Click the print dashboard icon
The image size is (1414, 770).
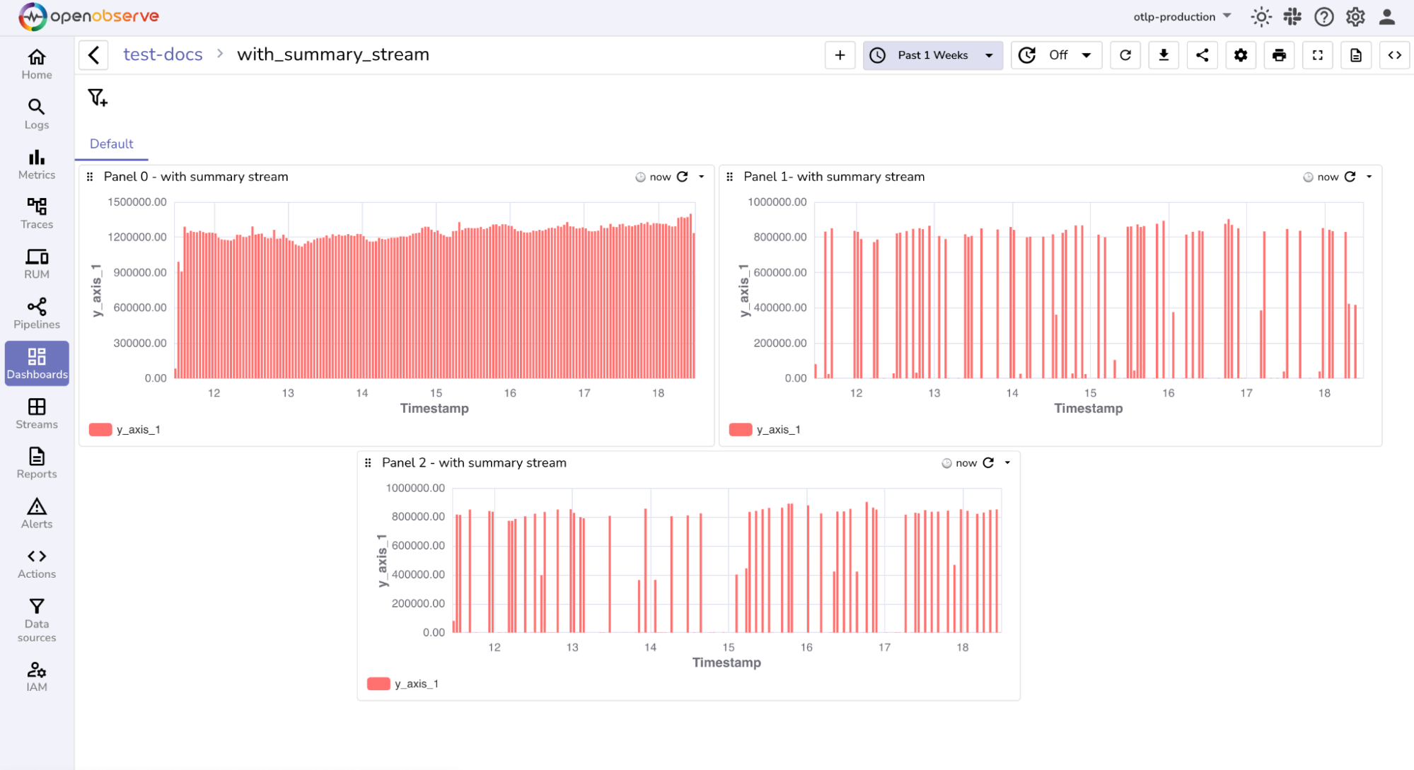click(x=1278, y=54)
